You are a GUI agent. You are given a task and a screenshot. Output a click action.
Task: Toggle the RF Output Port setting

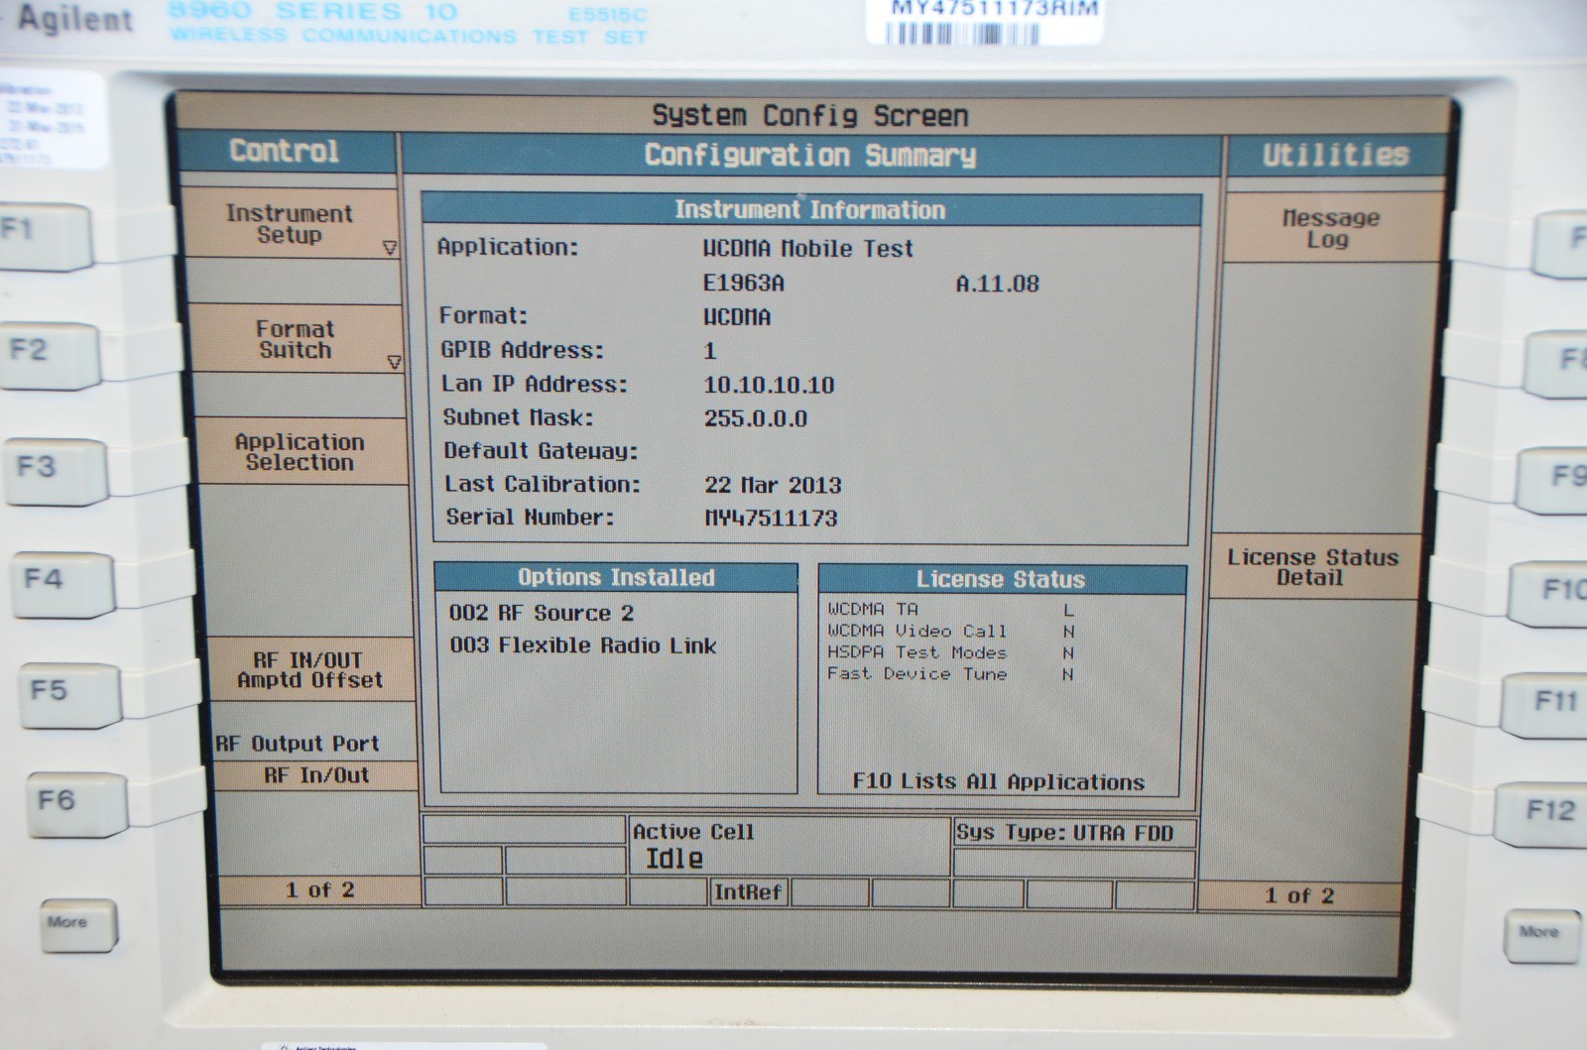click(314, 760)
